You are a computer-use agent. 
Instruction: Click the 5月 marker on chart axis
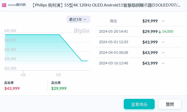(59, 75)
